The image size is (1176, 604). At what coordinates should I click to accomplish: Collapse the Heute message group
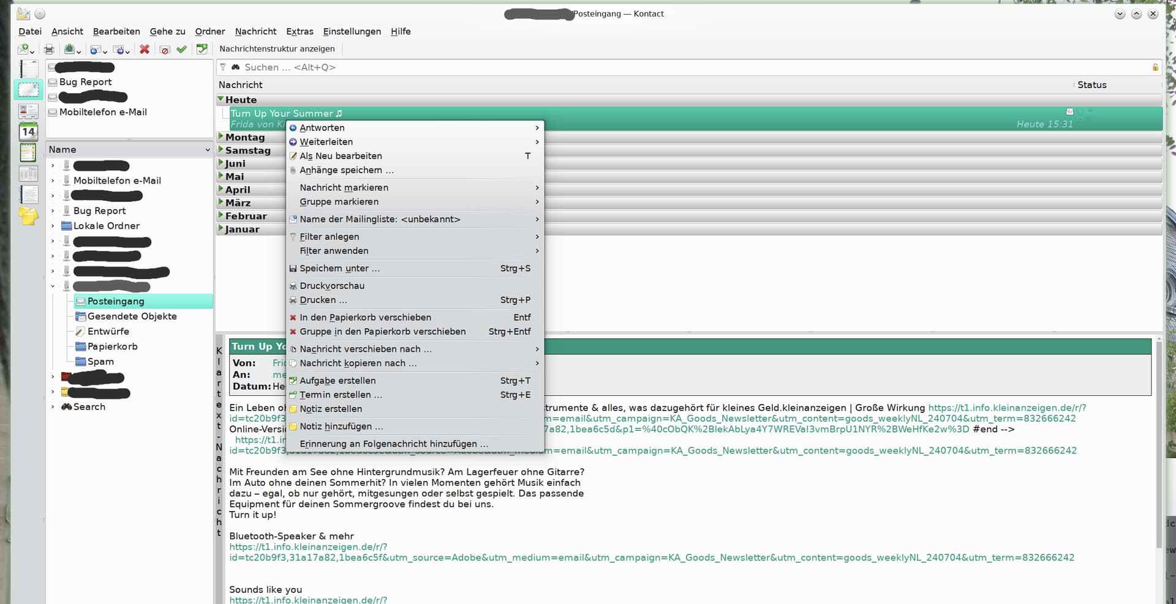tap(221, 99)
